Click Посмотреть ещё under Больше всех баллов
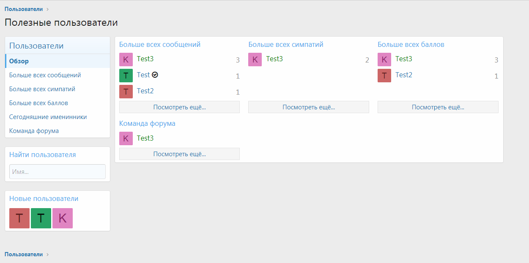Screen dimensions: 529x263 [438, 107]
